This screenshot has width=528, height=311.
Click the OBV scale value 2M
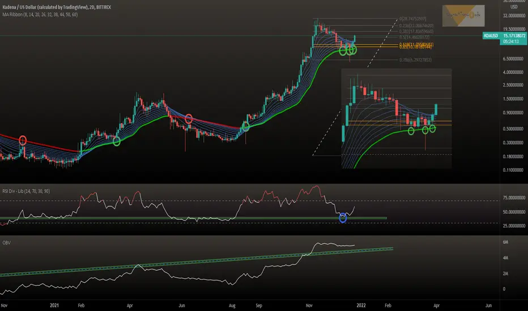[x=505, y=274]
